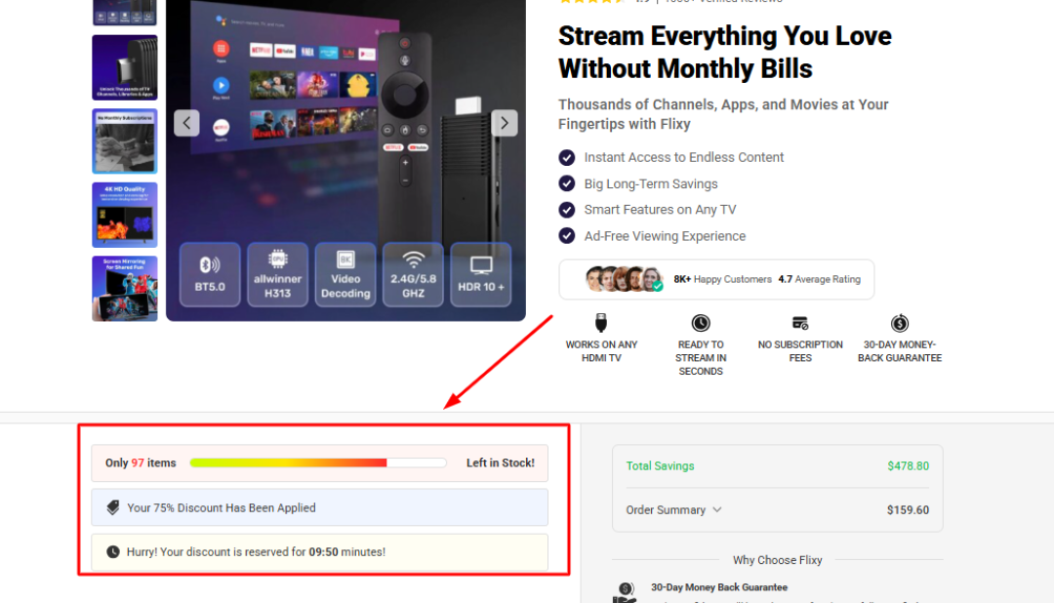
Task: Click the checkmark beside Ad-Free Viewing
Action: click(x=567, y=236)
